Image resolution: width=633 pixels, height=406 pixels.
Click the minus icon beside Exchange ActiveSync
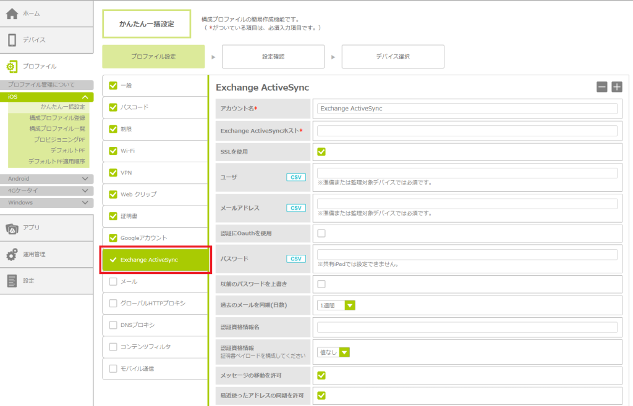601,87
